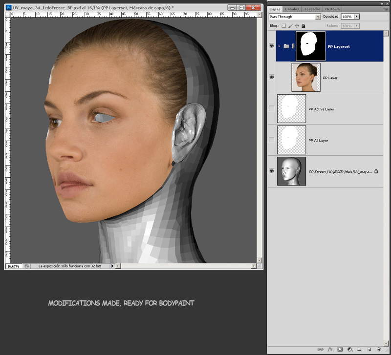Lock position with the move-arrows icon
Viewport: 391px width, 355px height.
pos(297,26)
